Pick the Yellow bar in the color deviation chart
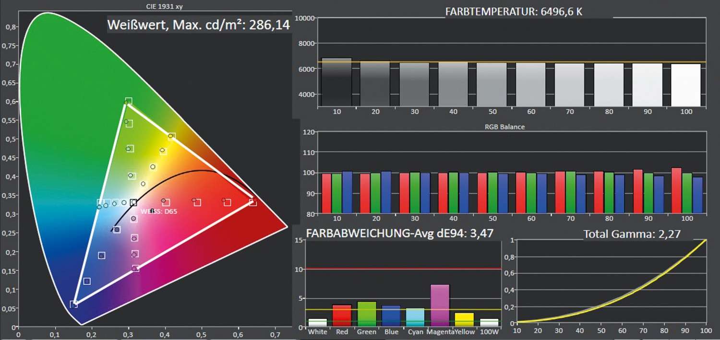Viewport: 720px width, 340px height. click(x=465, y=320)
